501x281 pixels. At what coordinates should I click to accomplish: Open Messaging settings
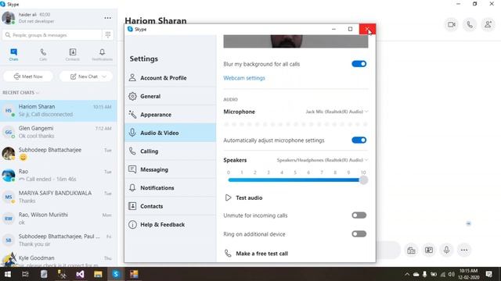[171, 169]
